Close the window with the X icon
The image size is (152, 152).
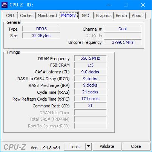coord(143,5)
